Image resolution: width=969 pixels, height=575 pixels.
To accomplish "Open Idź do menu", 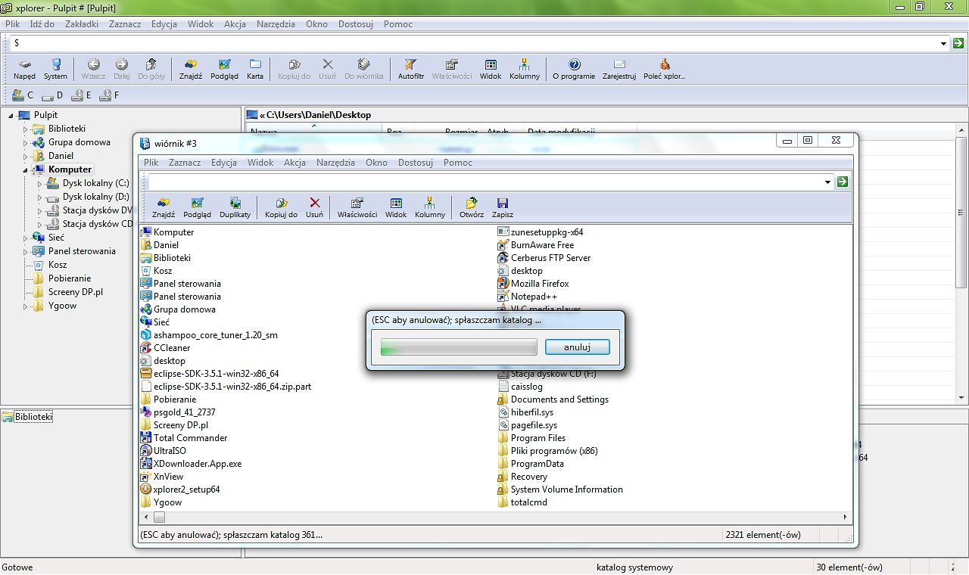I will pyautogui.click(x=42, y=24).
